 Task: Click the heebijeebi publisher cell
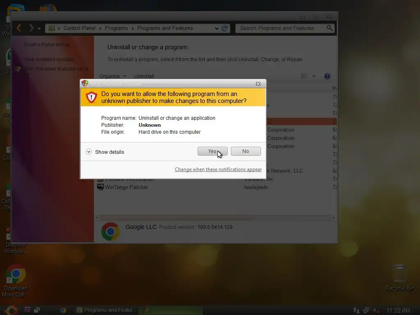click(x=256, y=187)
